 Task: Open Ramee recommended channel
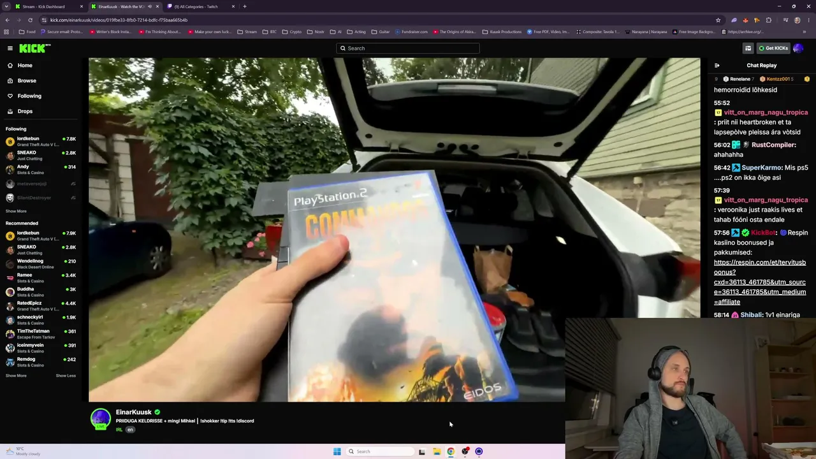[x=41, y=278]
